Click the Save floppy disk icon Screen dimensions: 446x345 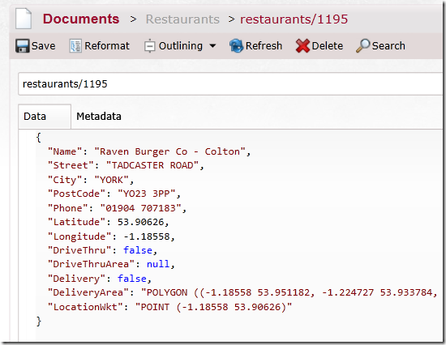point(22,45)
